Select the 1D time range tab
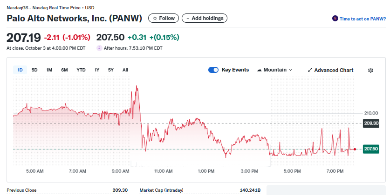This screenshot has height=195, width=390. point(20,70)
